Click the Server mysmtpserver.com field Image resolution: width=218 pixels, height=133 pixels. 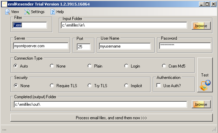(41, 46)
